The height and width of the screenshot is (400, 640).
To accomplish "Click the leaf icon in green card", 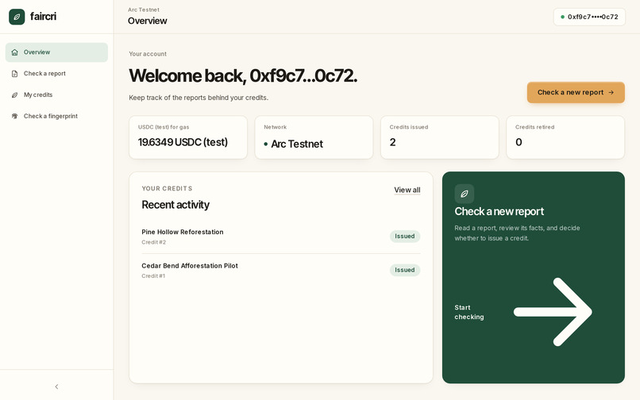I will [x=465, y=194].
